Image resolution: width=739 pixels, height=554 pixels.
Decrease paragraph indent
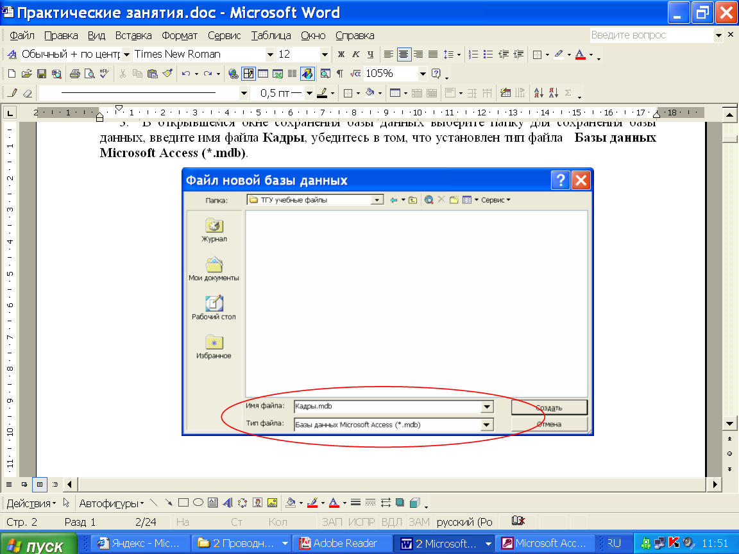tap(504, 55)
